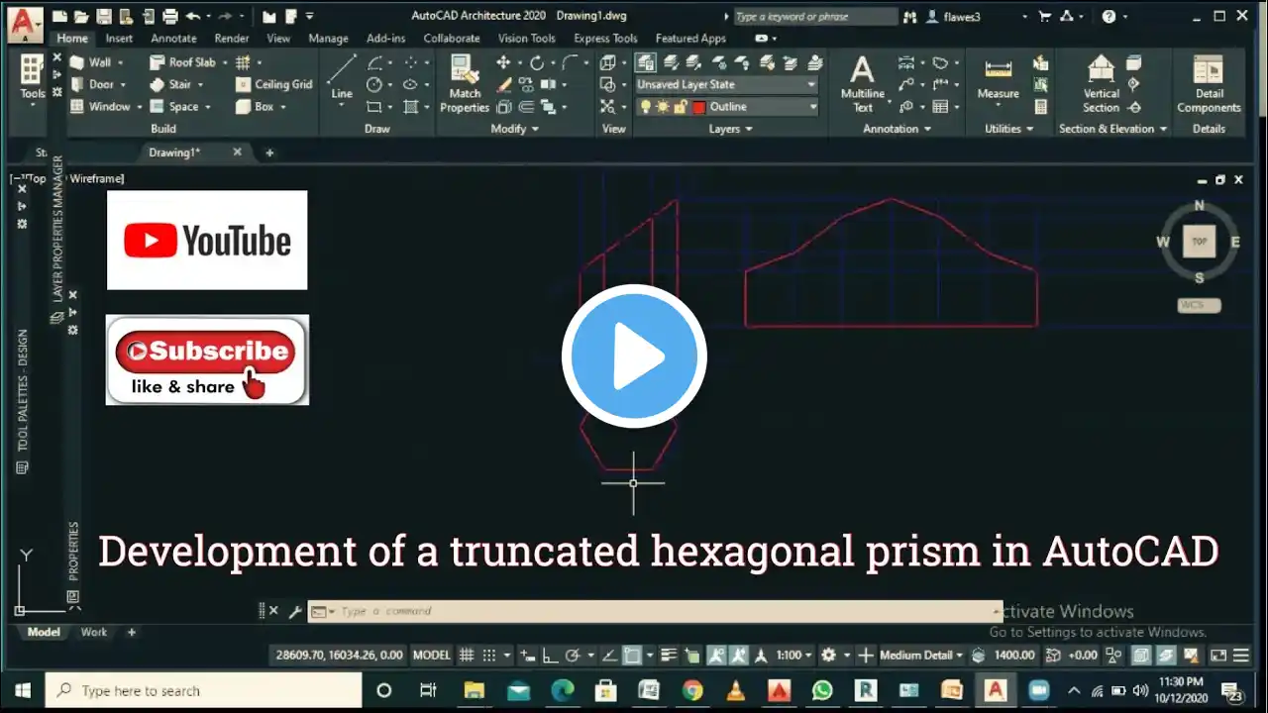Click the Help question mark icon

[x=1109, y=16]
